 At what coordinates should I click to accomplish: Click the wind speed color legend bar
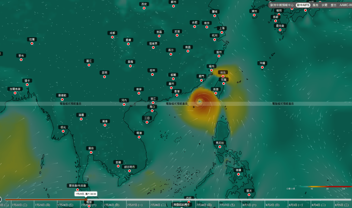coord(326,187)
